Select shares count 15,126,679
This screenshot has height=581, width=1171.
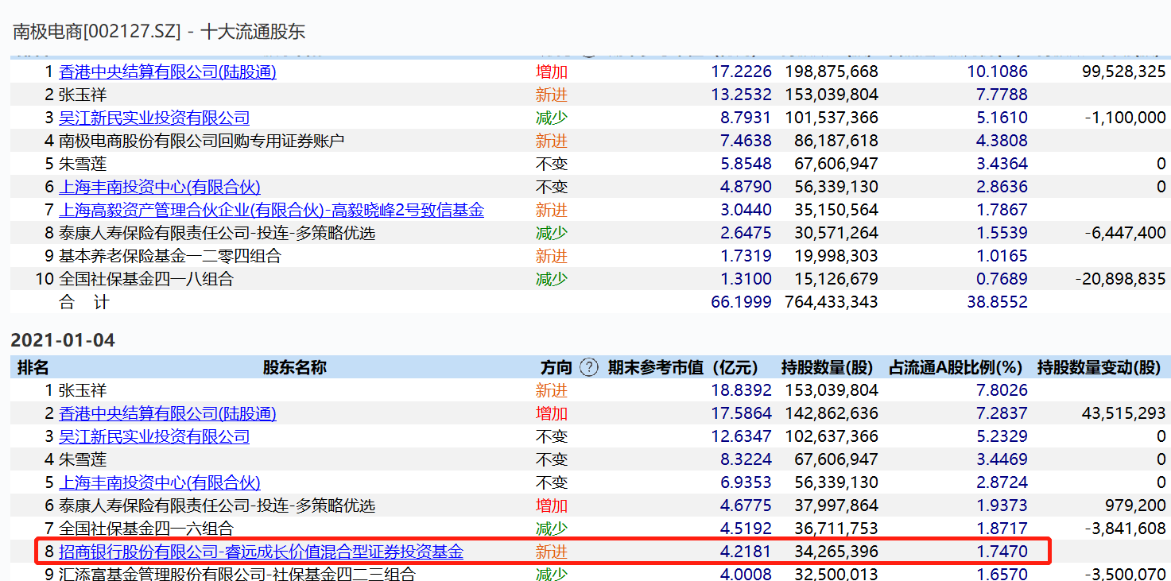pyautogui.click(x=836, y=279)
